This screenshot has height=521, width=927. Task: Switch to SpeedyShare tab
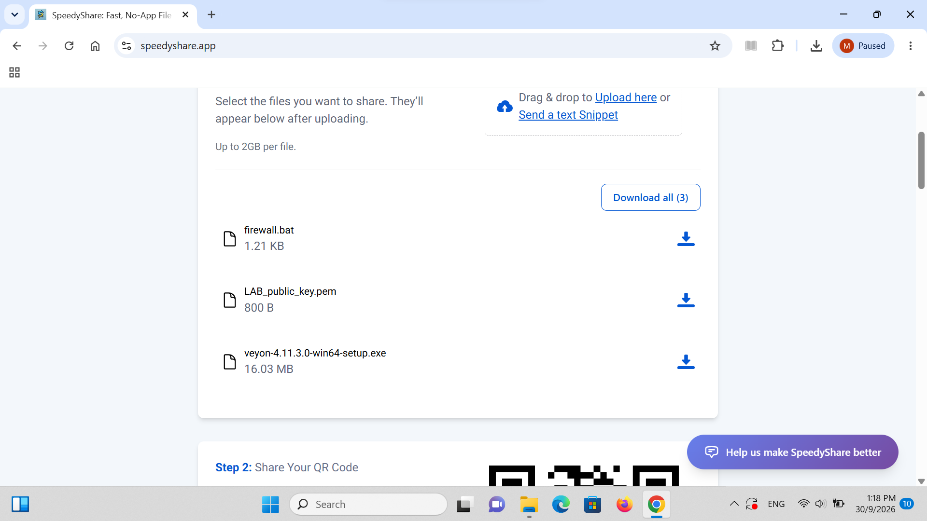113,15
